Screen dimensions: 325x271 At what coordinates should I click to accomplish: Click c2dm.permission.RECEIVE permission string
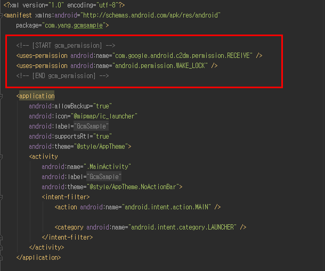183,56
